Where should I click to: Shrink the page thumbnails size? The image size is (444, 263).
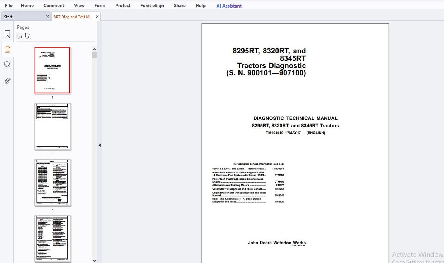(20, 36)
